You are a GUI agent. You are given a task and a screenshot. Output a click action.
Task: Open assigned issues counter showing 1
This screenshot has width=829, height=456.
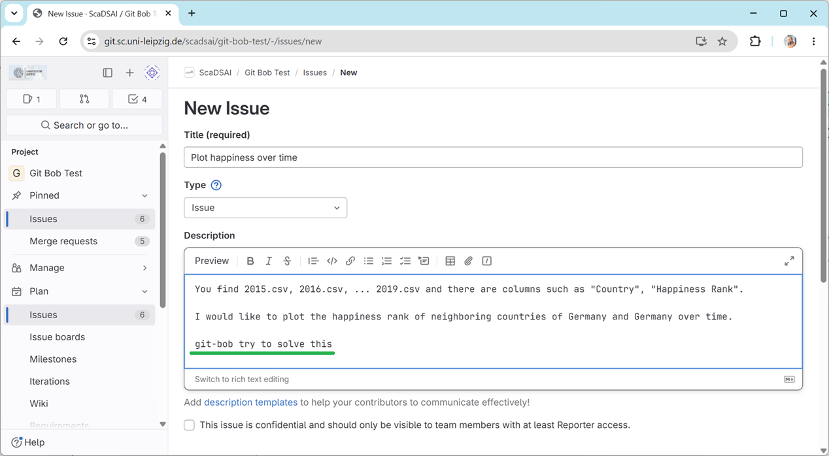coord(31,99)
